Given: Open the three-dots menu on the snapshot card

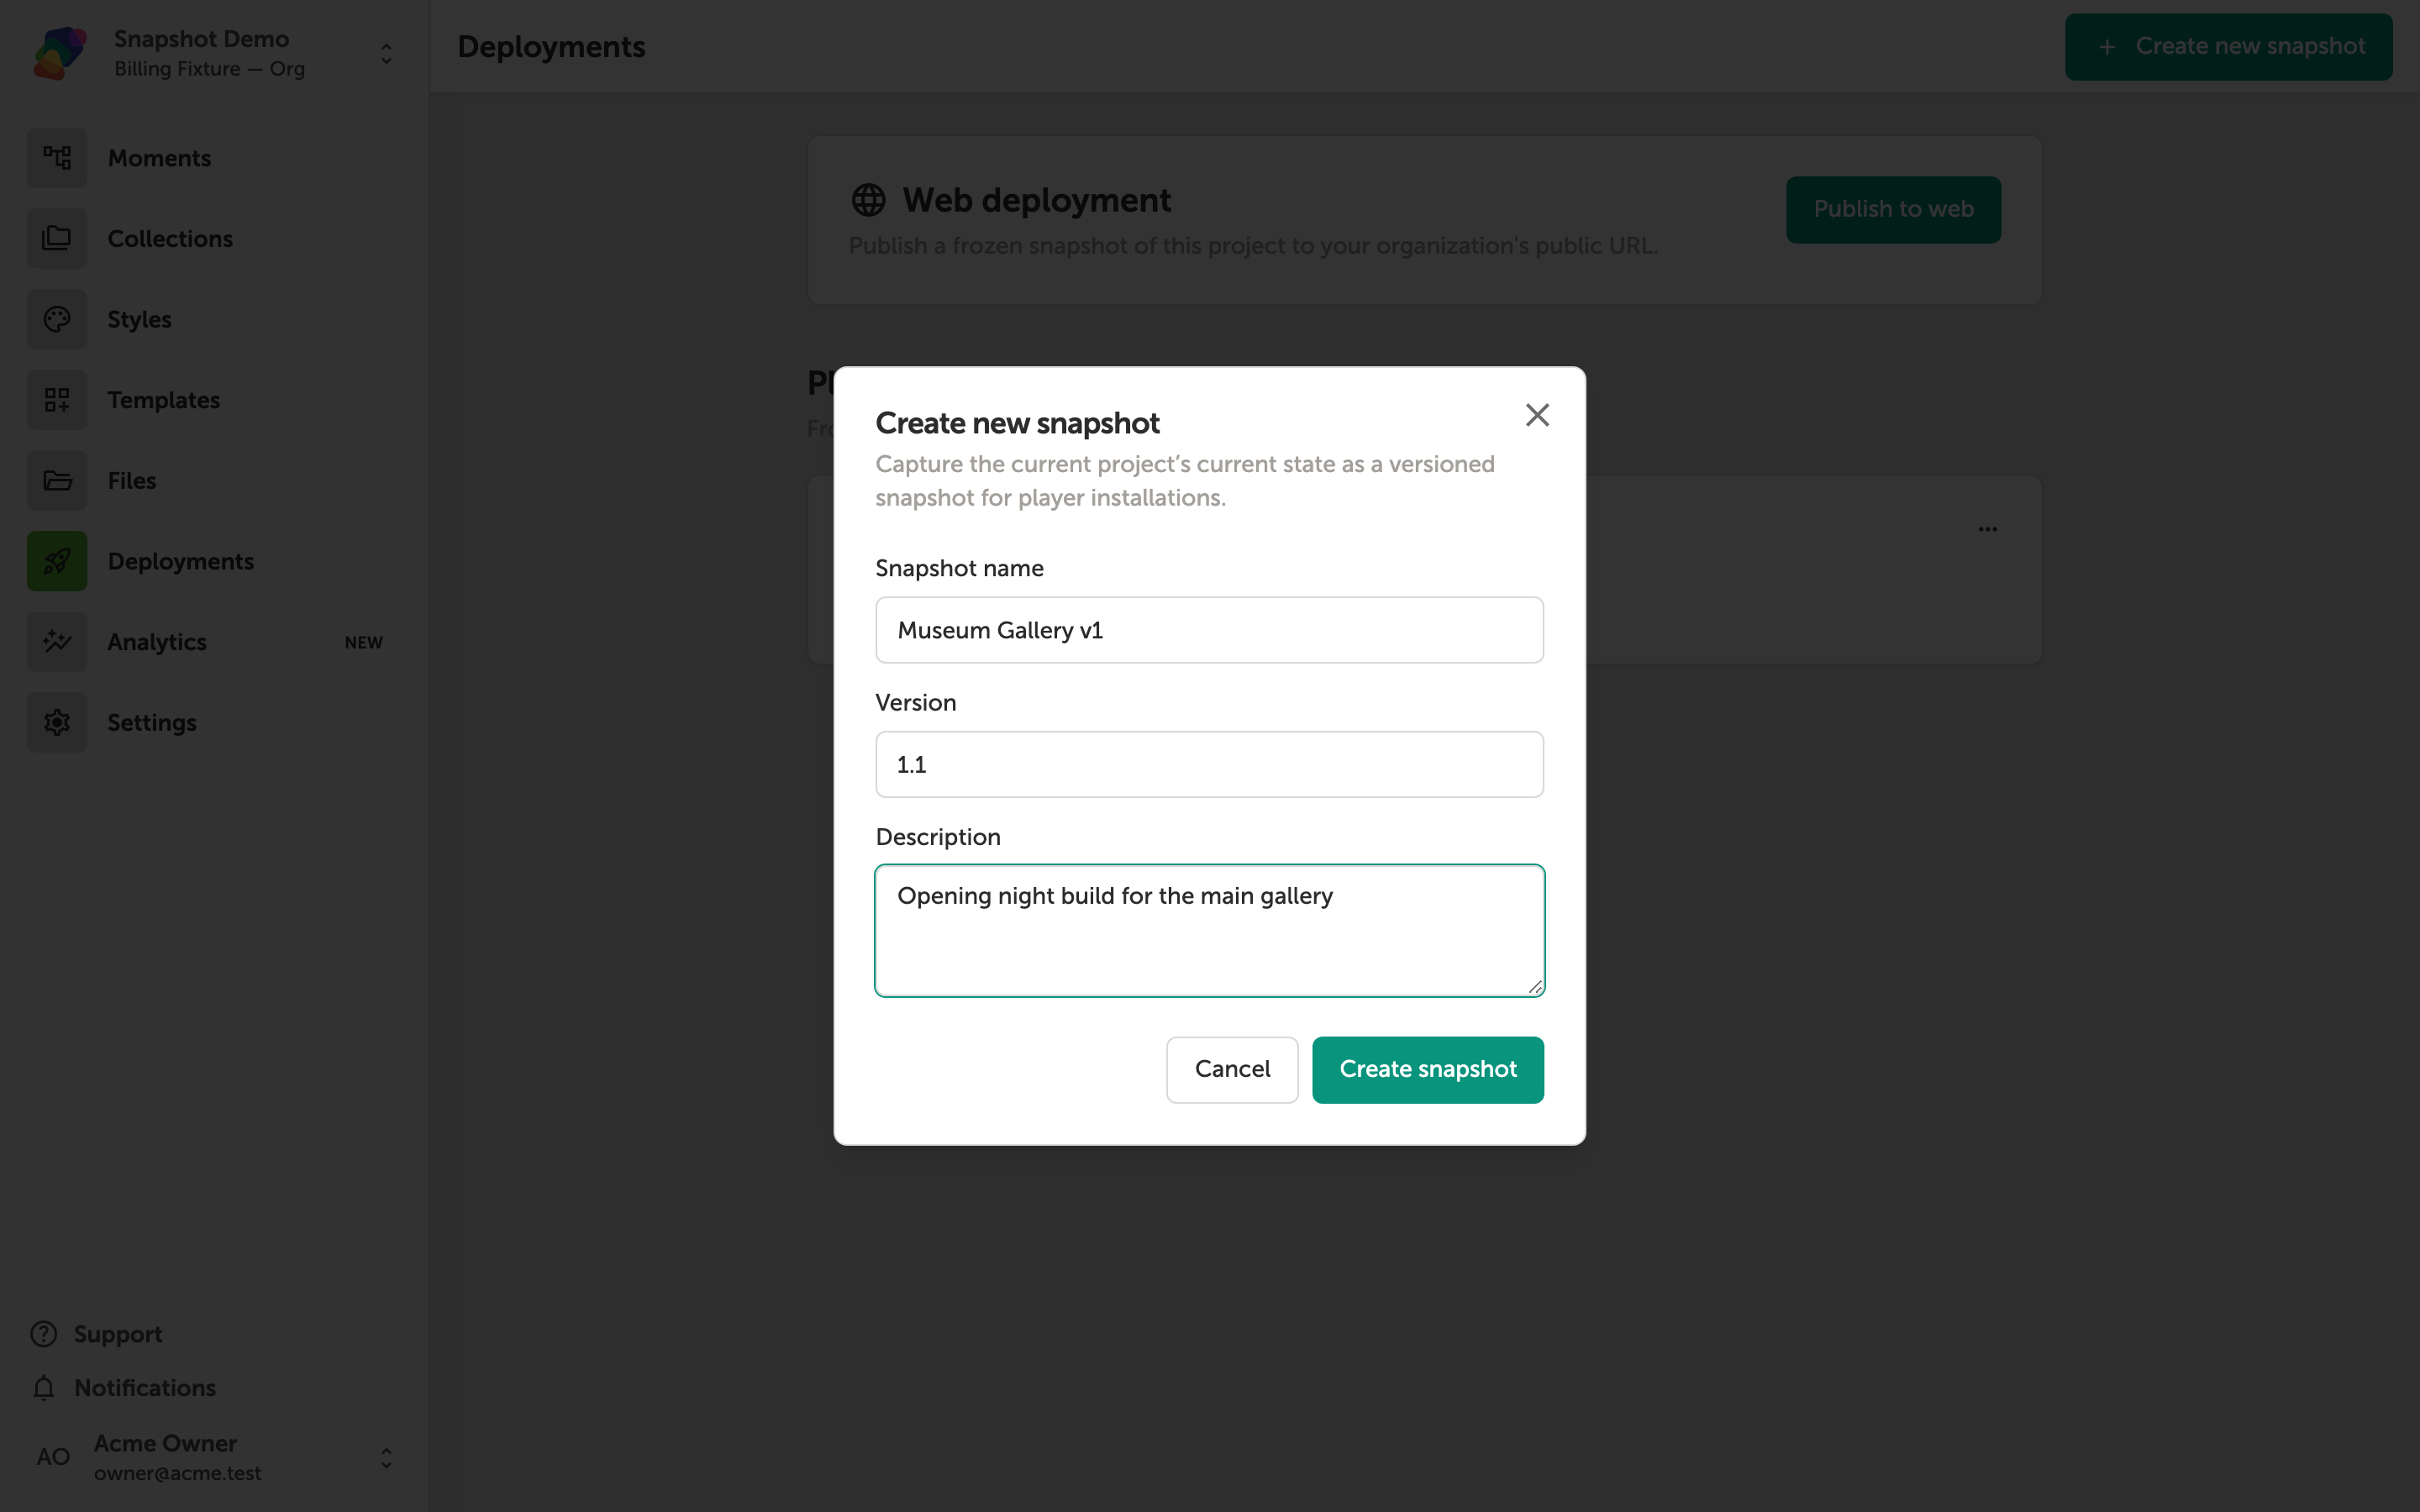Looking at the screenshot, I should (1988, 529).
